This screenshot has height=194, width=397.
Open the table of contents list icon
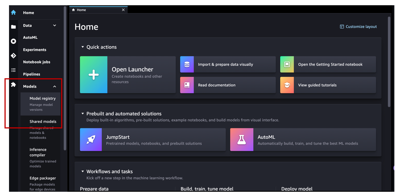[x=14, y=70]
